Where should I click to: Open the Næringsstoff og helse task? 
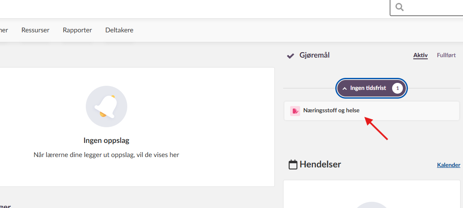pos(331,111)
